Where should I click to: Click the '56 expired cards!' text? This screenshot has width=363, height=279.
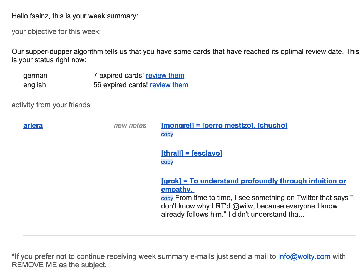click(x=121, y=85)
